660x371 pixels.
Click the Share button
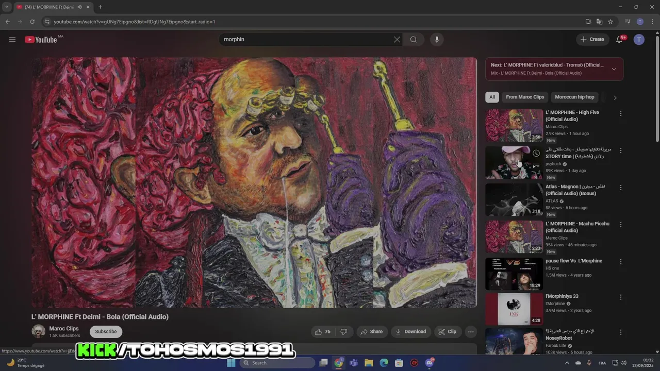click(371, 332)
